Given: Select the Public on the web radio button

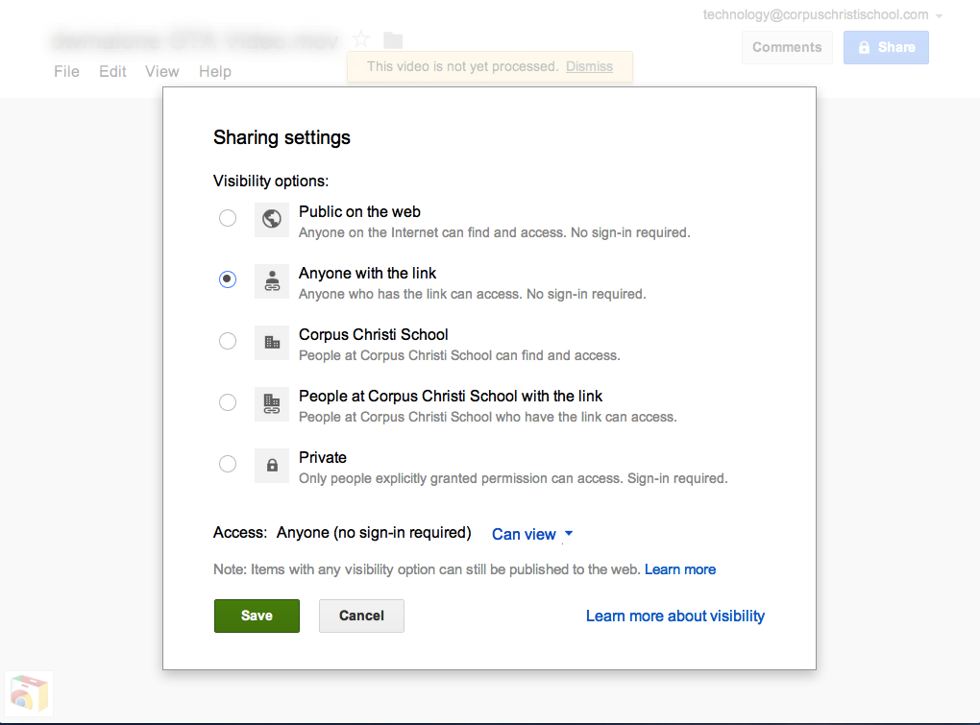Looking at the screenshot, I should click(228, 218).
